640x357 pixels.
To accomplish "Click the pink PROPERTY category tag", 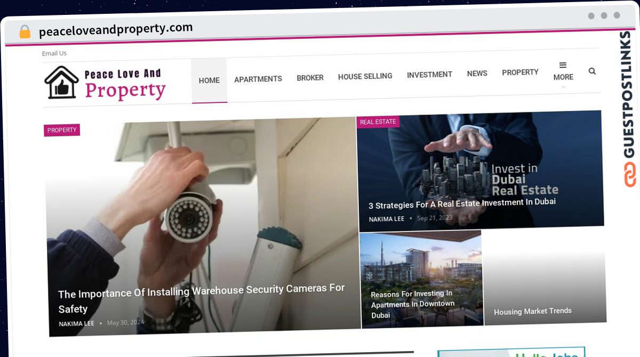I will click(62, 130).
